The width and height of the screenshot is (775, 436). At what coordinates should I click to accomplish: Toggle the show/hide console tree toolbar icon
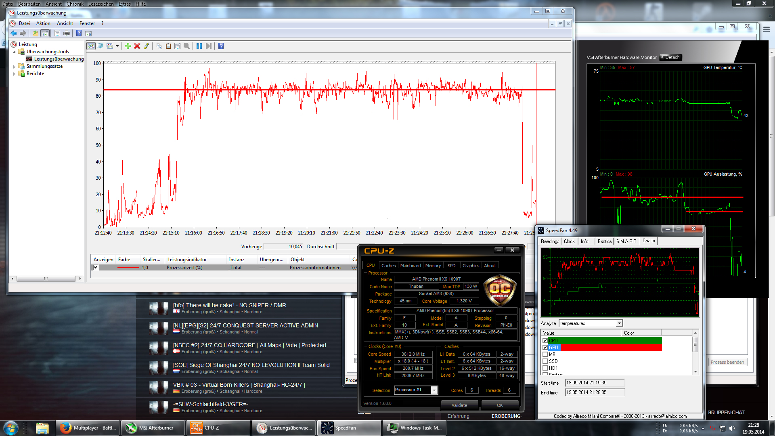pyautogui.click(x=45, y=34)
